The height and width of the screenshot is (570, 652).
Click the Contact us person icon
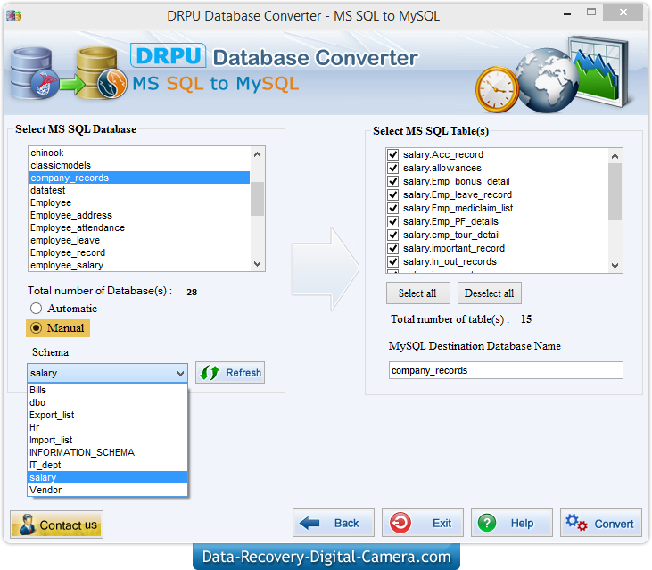pyautogui.click(x=28, y=525)
